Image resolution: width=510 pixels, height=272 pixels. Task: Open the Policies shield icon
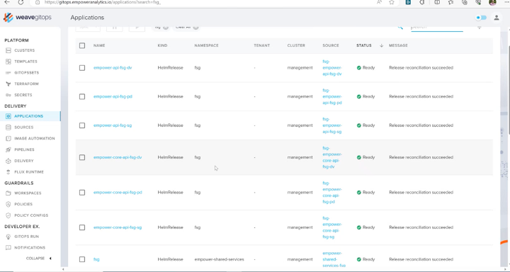(x=8, y=204)
